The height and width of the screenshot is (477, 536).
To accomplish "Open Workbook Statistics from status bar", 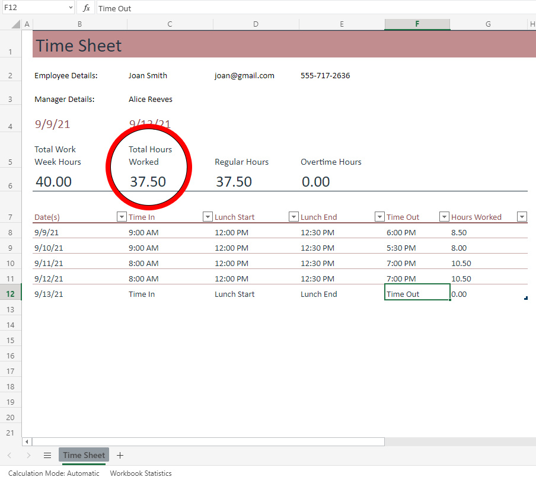I will tap(141, 473).
